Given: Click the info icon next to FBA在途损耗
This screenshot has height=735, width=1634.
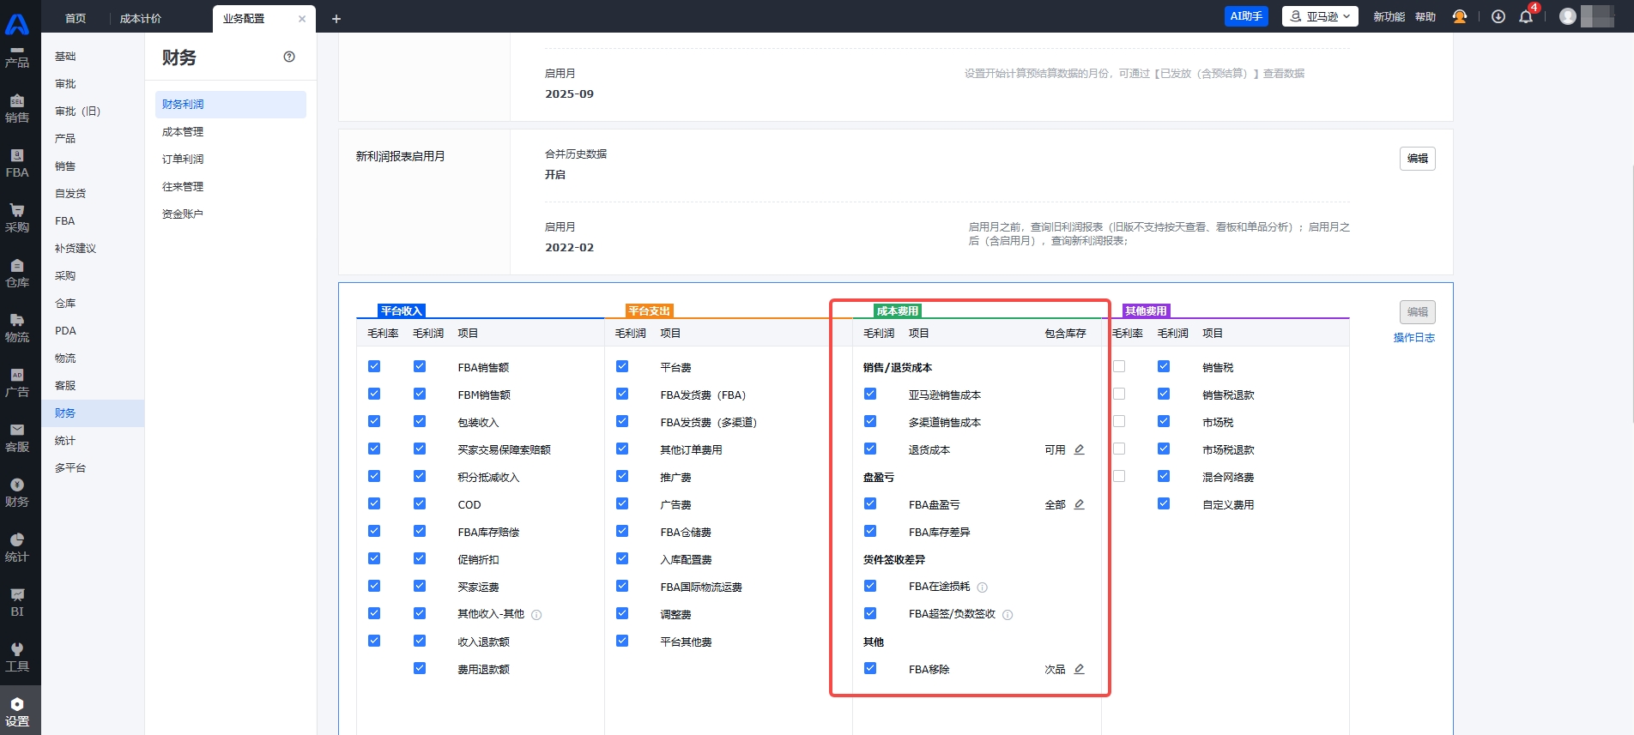Looking at the screenshot, I should pyautogui.click(x=983, y=587).
